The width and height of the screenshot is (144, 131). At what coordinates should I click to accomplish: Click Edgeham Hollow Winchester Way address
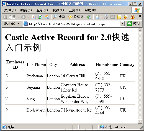pyautogui.click(x=75, y=99)
